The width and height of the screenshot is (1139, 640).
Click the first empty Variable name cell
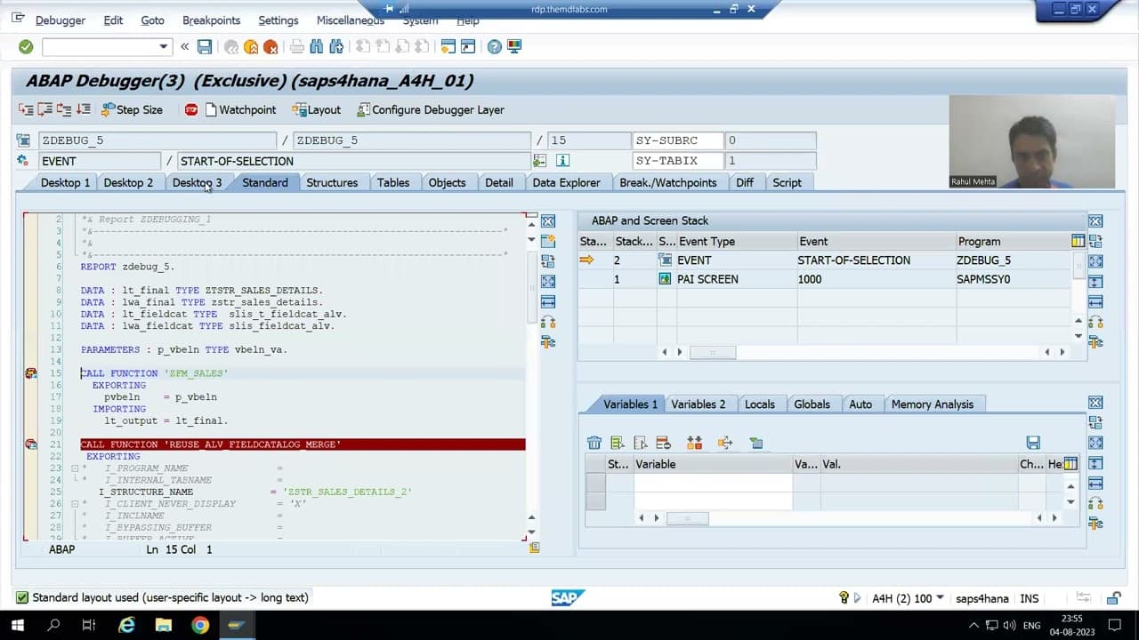tap(713, 483)
